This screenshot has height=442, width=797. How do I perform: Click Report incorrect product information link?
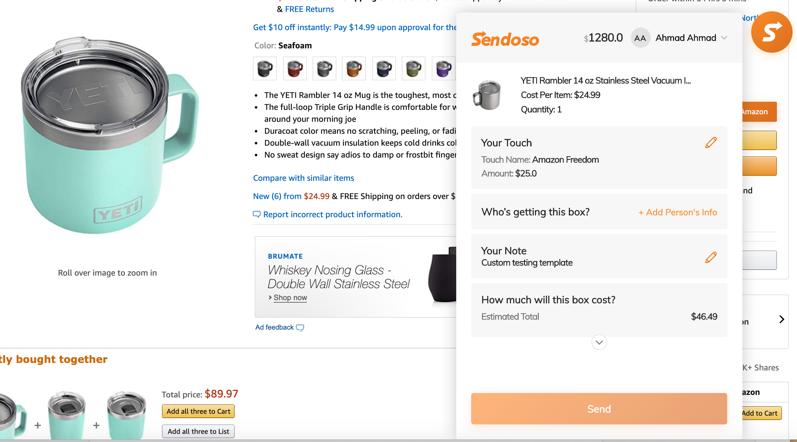coord(333,214)
